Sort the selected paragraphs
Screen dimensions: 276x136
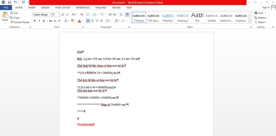click(x=121, y=14)
